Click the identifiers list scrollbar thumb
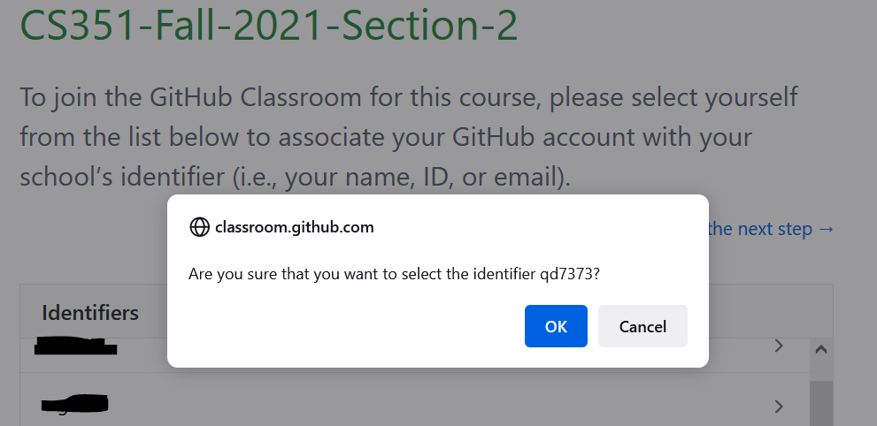 820,404
